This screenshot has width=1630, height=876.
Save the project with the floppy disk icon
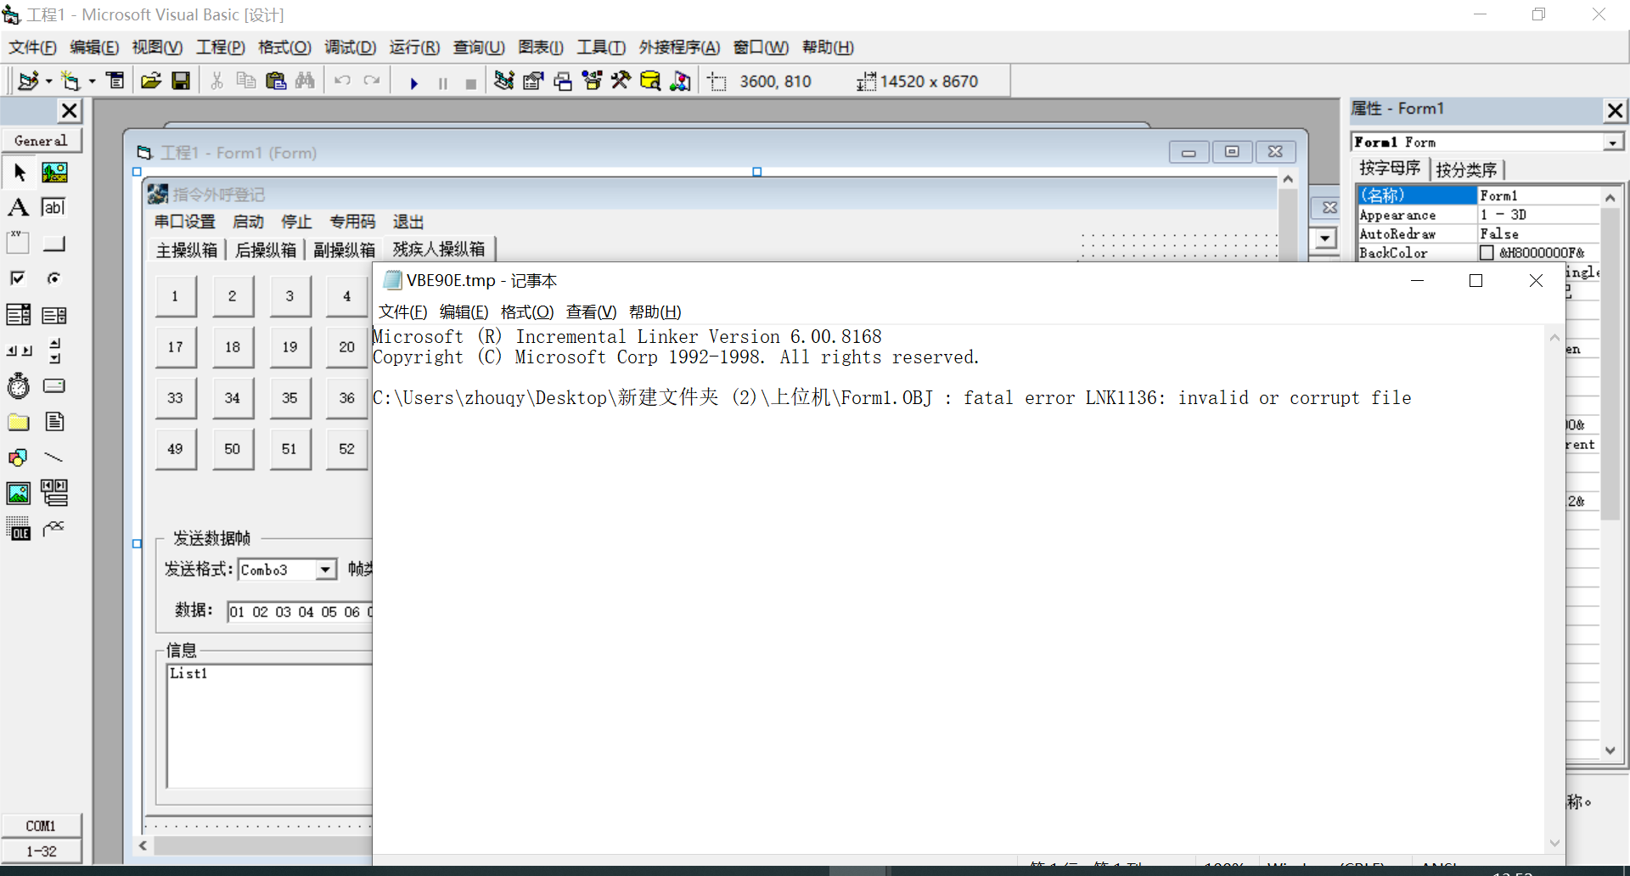(181, 81)
